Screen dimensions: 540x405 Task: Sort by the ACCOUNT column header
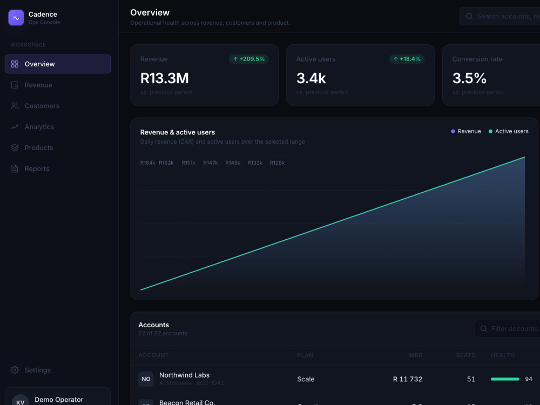tap(153, 355)
